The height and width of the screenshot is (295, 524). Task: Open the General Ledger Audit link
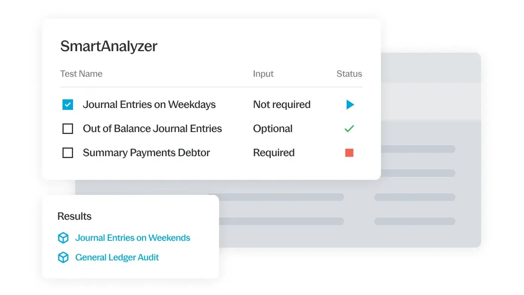click(117, 257)
